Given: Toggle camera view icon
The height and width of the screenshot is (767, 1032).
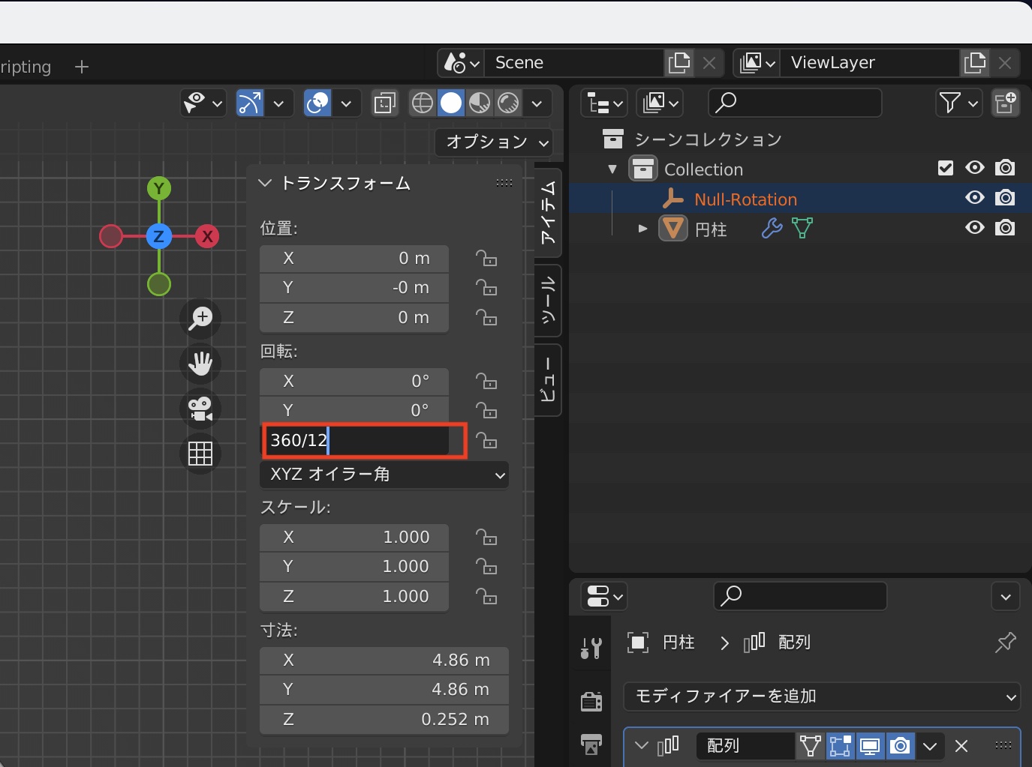Looking at the screenshot, I should coord(200,409).
